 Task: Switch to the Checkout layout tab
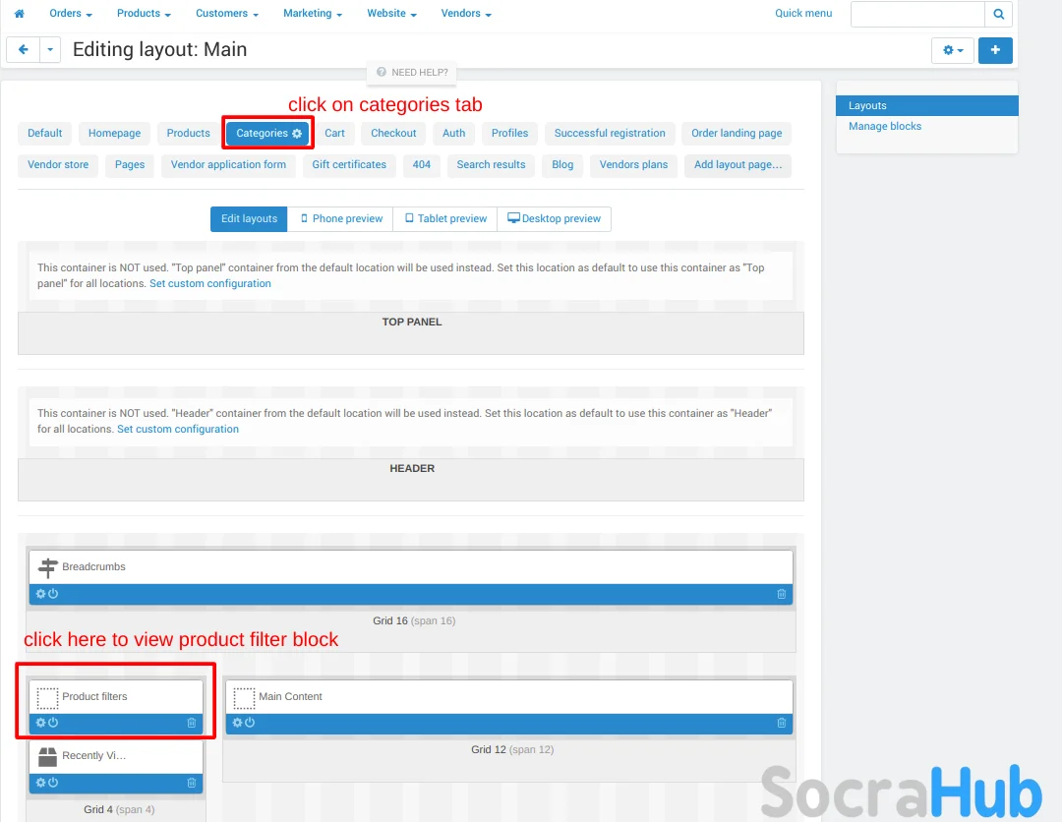393,133
